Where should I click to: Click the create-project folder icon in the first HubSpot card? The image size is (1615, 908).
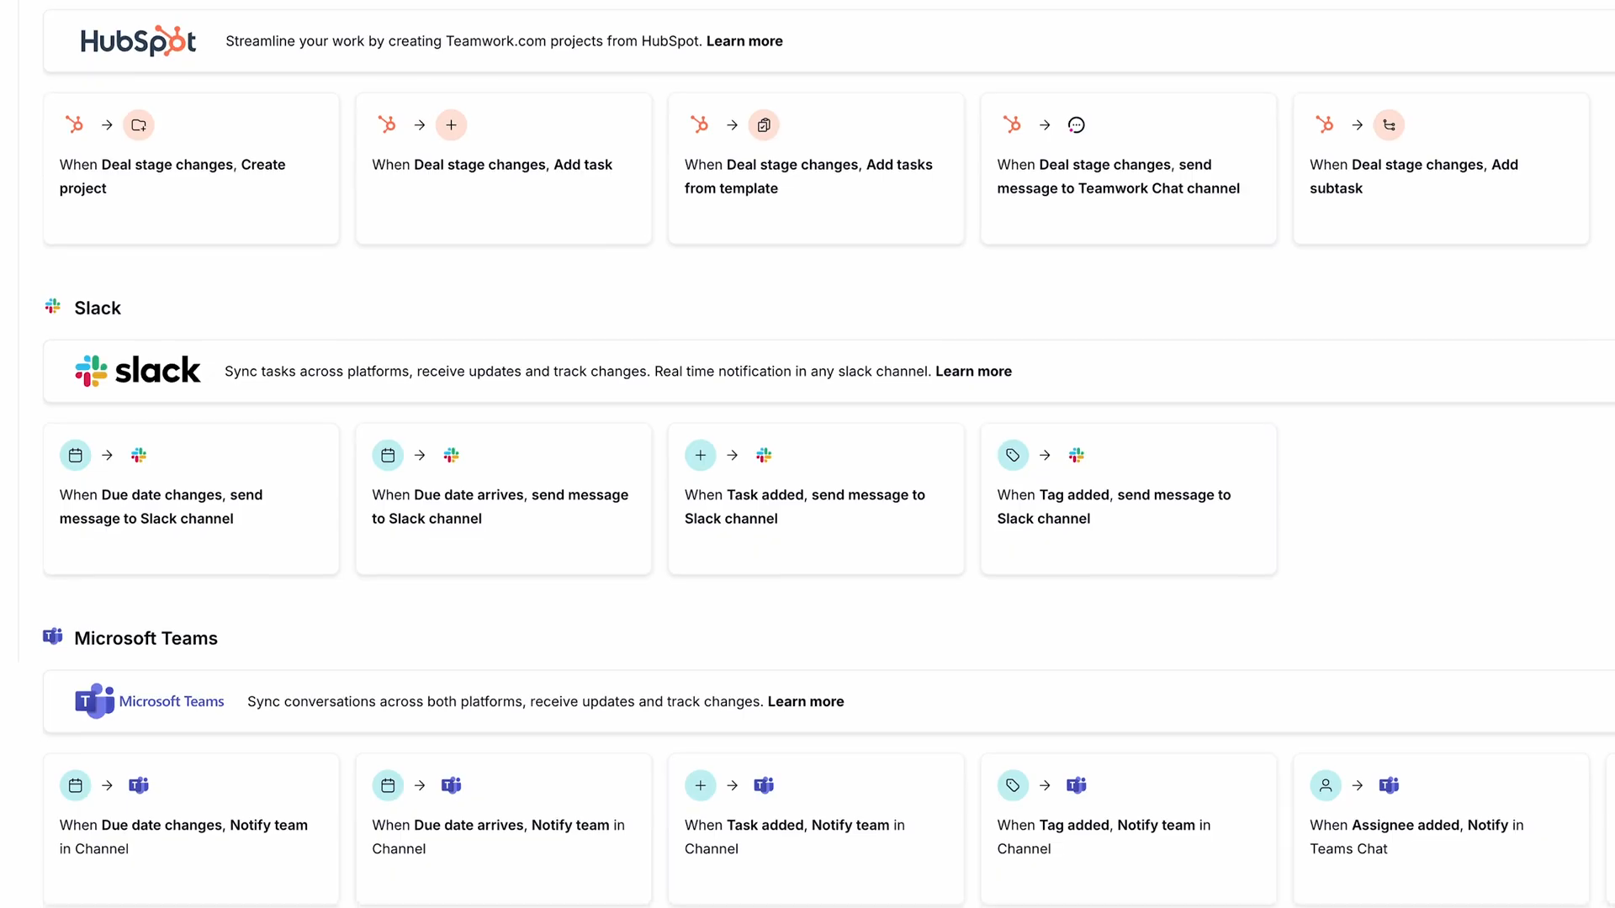[139, 125]
